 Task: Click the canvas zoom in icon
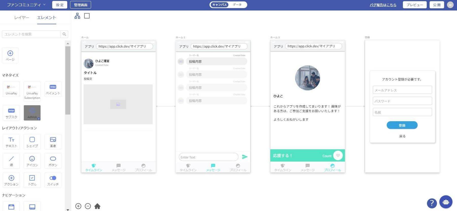click(x=78, y=206)
